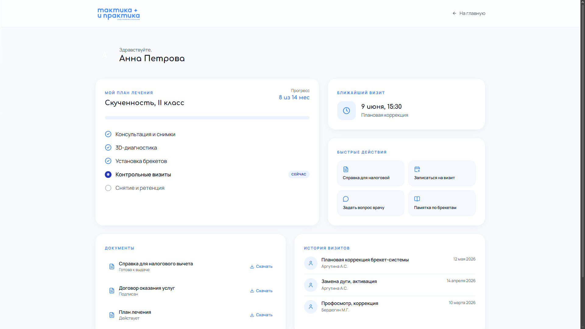Click the clock icon of upcoming visit
The height and width of the screenshot is (329, 585).
pyautogui.click(x=346, y=111)
